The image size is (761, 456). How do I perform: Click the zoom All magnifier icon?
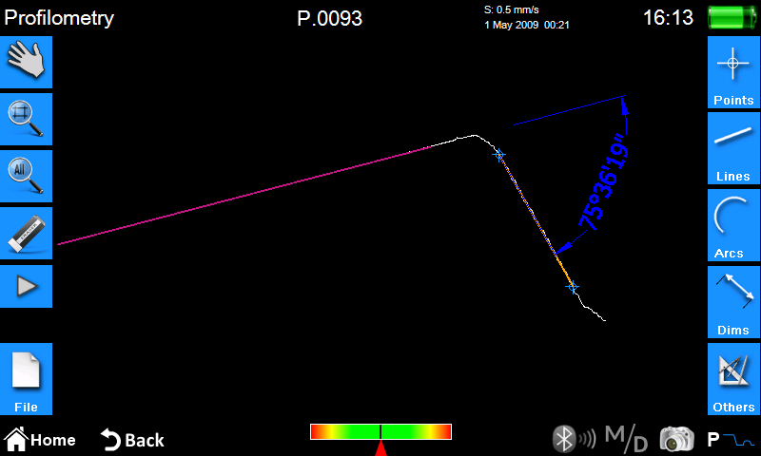click(26, 176)
